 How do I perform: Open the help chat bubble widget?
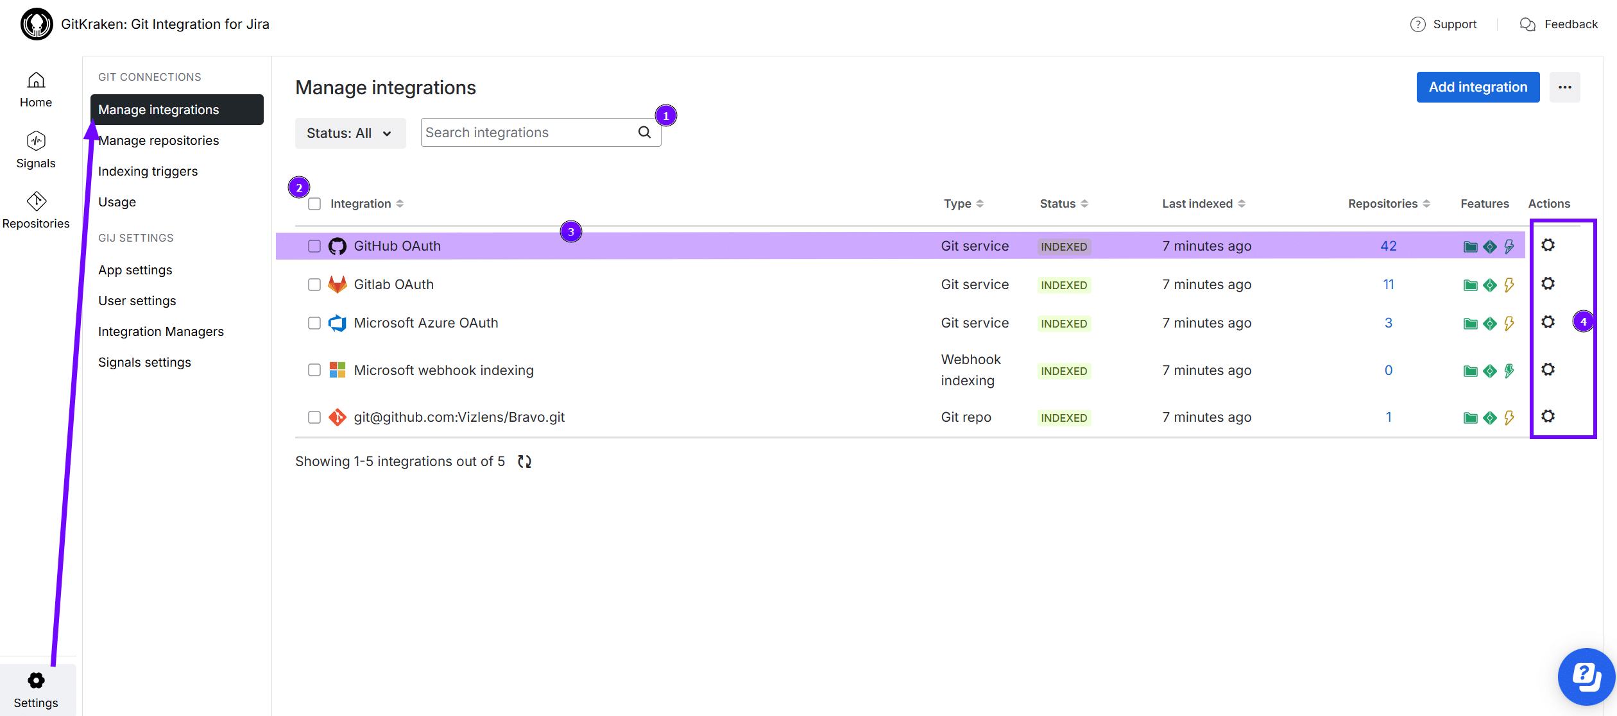(1586, 676)
